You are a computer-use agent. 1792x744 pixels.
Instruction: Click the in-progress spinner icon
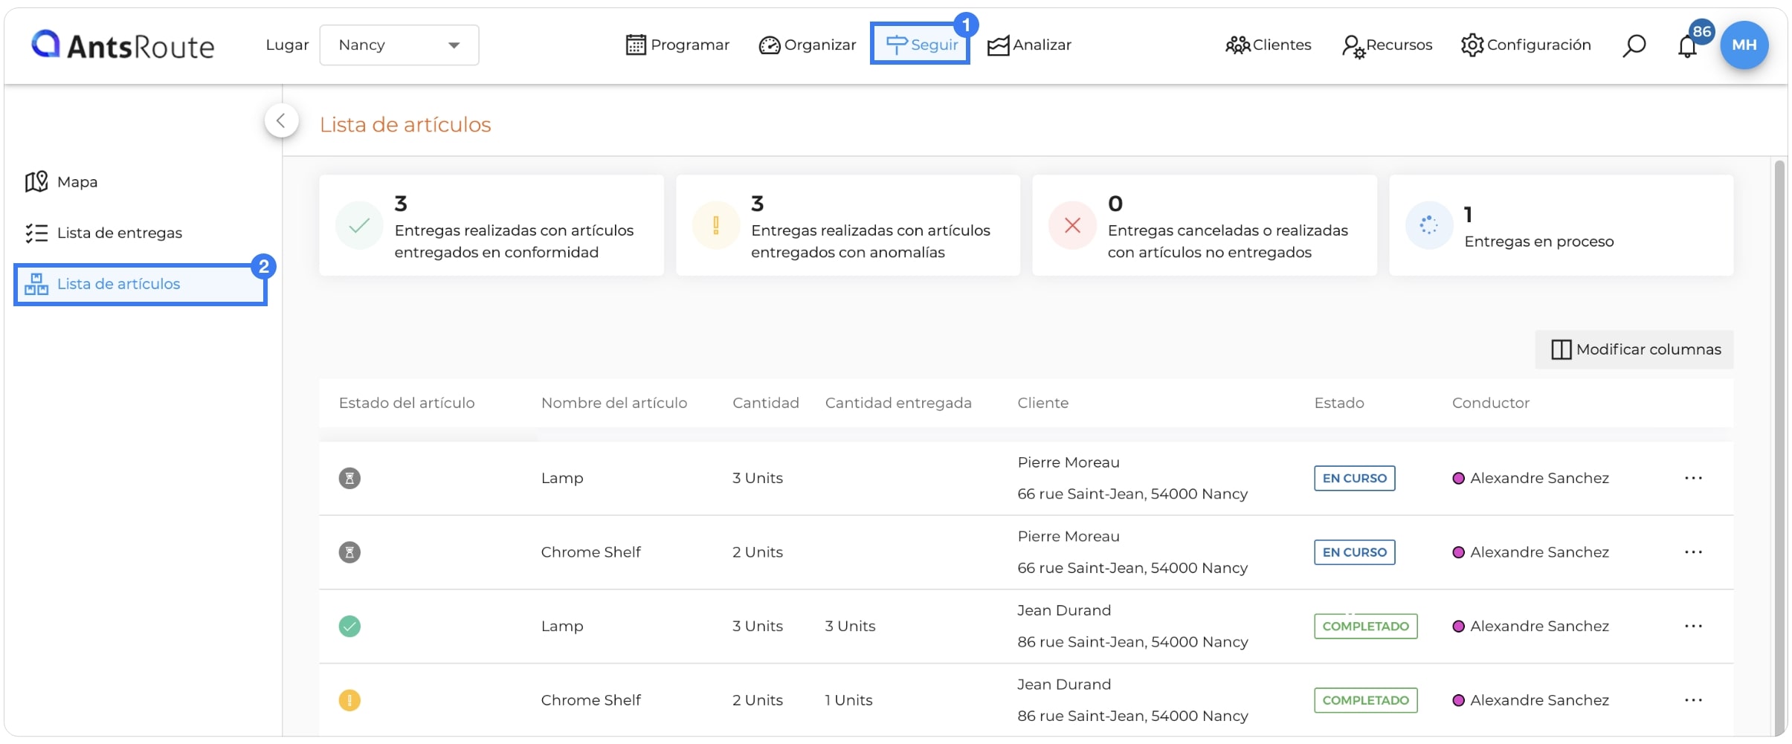[1429, 225]
